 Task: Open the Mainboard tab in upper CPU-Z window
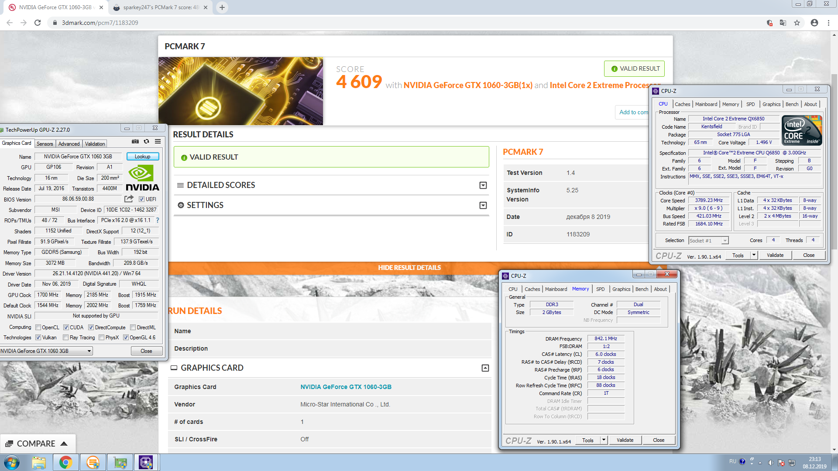706,104
